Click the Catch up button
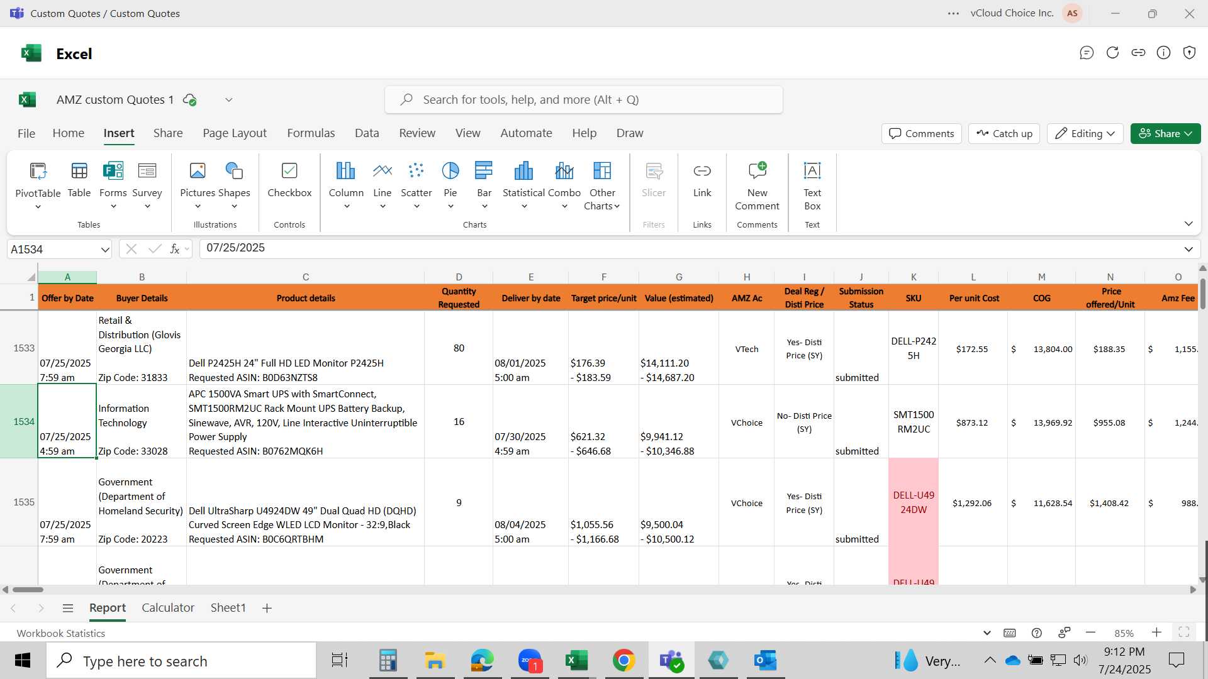Screen dimensions: 1208x679 click(x=1004, y=133)
